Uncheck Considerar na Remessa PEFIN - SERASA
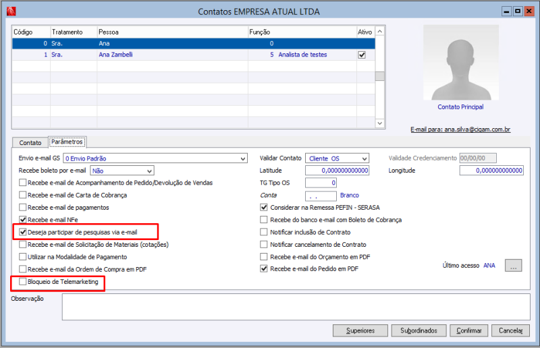The width and height of the screenshot is (540, 348). [x=264, y=207]
